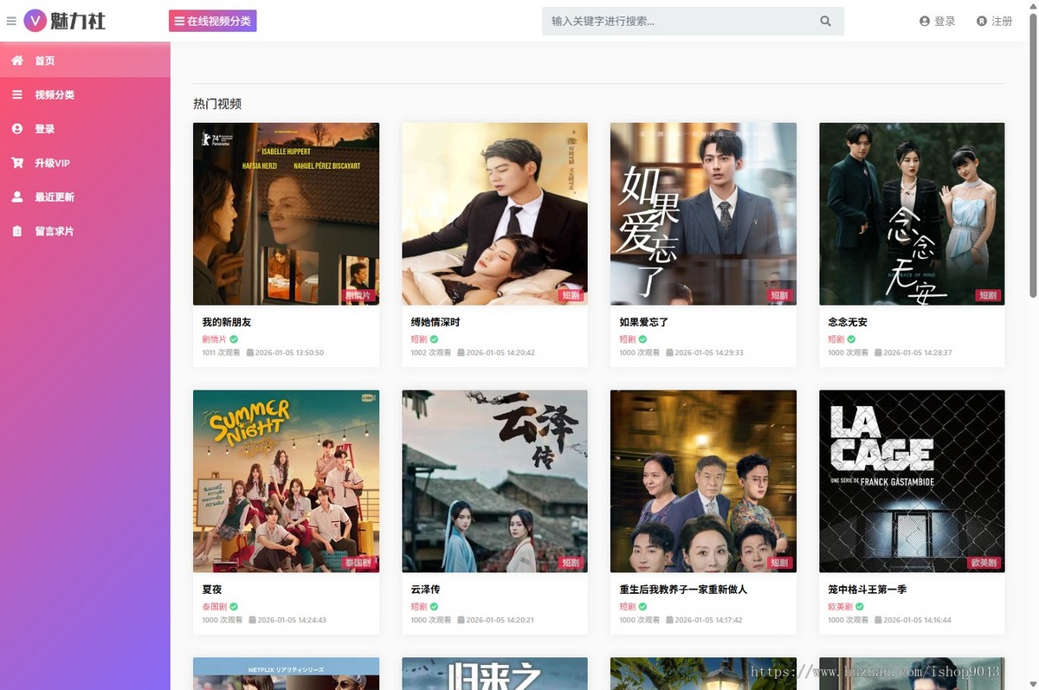Click the user icon beside header 登录
Screen dimensions: 1039x690
(x=925, y=22)
